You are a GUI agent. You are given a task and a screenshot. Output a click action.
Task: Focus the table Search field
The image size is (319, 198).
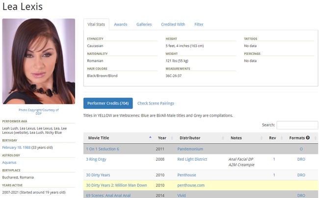point(297,125)
